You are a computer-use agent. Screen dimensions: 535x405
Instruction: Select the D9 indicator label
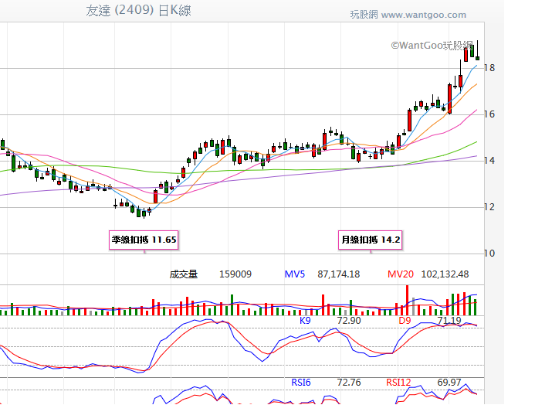coord(405,321)
